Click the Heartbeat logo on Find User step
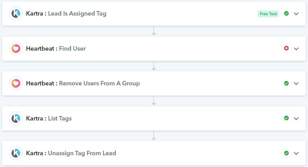 [x=16, y=49]
